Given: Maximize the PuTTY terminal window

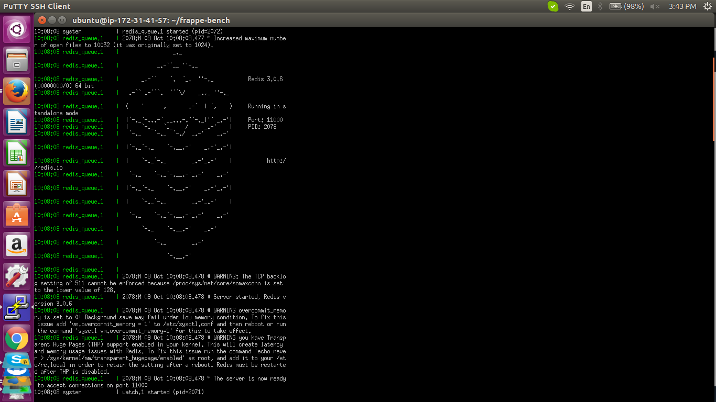Looking at the screenshot, I should (62, 20).
